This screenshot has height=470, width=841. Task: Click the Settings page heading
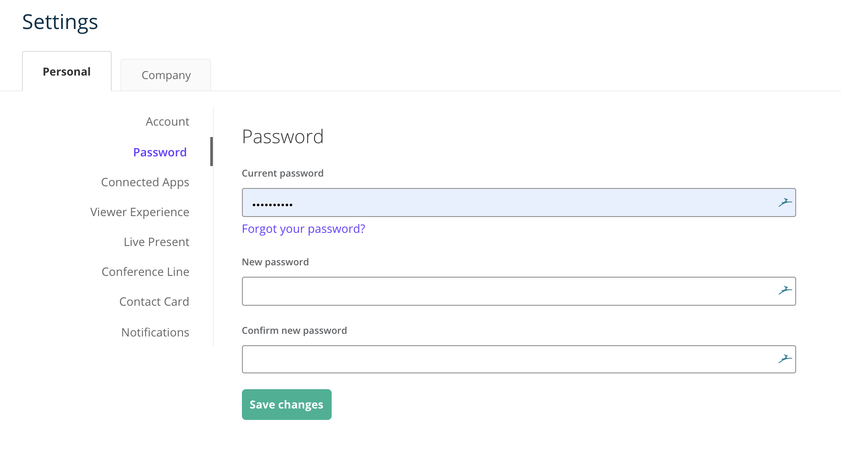point(60,22)
